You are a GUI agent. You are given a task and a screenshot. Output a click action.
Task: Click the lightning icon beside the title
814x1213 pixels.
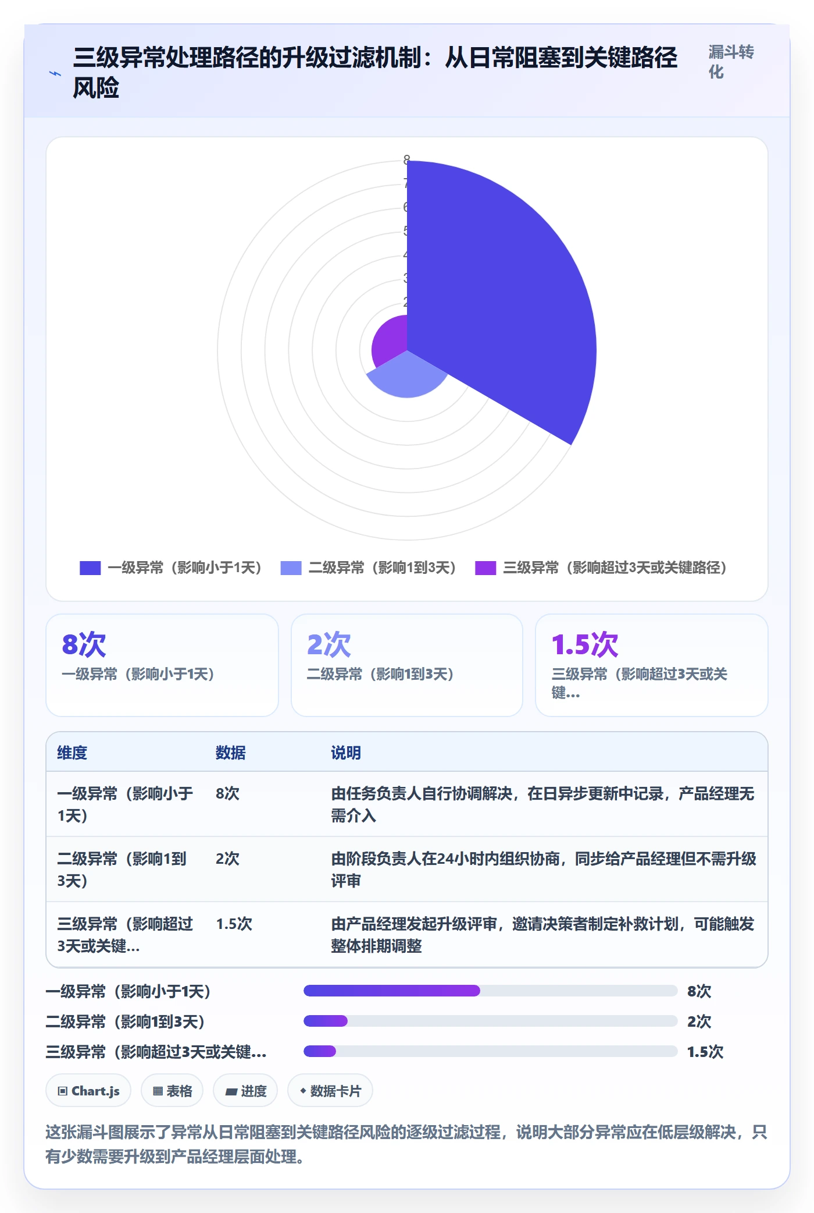[55, 73]
